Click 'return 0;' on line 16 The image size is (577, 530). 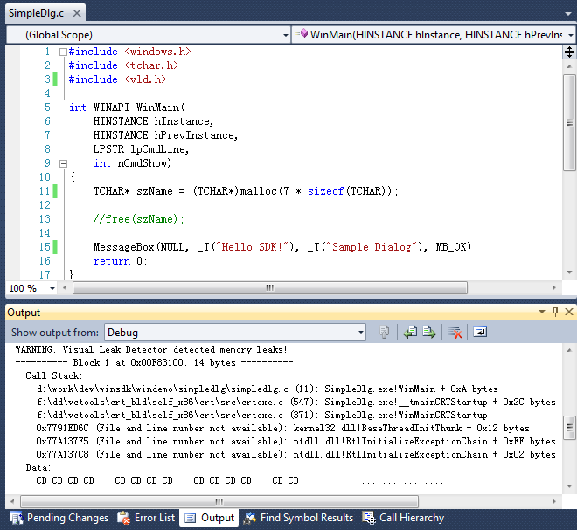[x=121, y=261]
